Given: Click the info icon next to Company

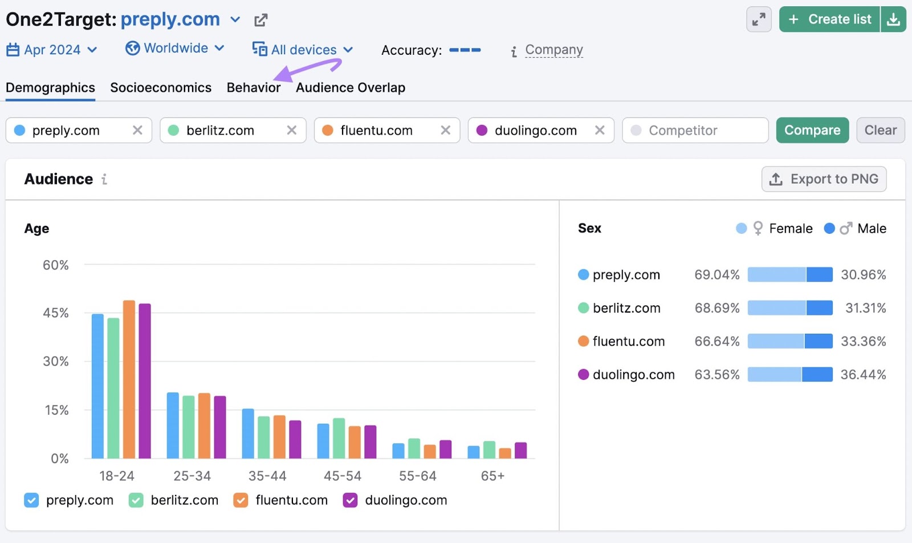Looking at the screenshot, I should pos(515,50).
